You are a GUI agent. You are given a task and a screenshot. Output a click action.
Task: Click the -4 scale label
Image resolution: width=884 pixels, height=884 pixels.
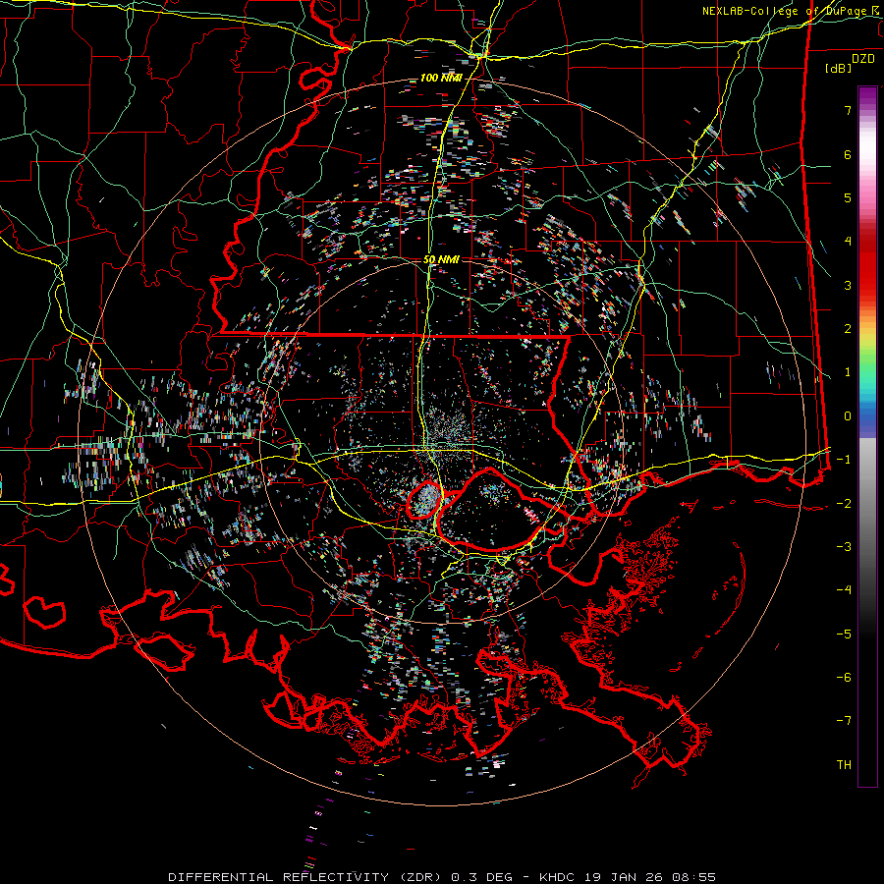[x=844, y=589]
